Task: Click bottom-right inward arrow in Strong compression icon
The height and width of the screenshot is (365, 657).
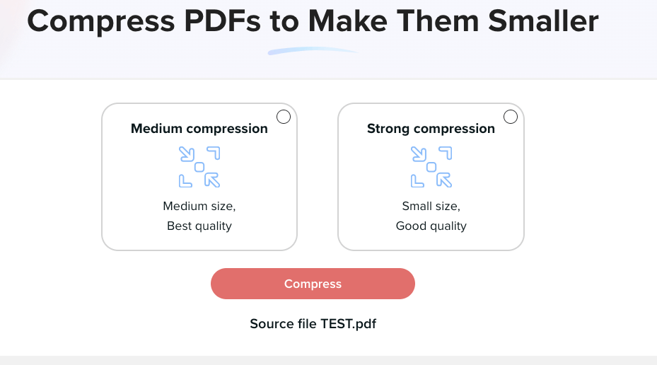Action: tap(444, 180)
